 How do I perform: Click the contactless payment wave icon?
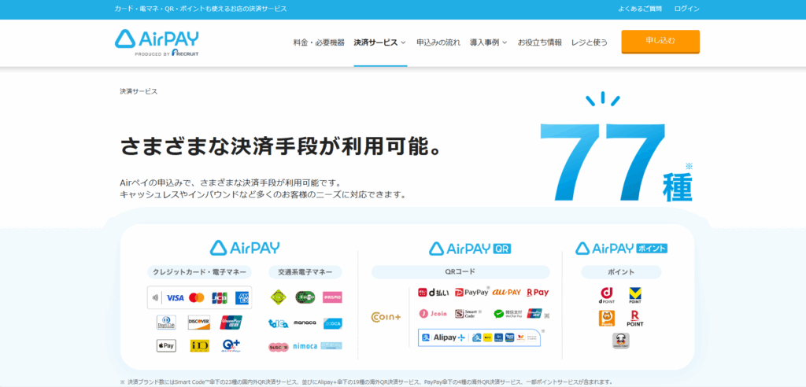(x=155, y=297)
